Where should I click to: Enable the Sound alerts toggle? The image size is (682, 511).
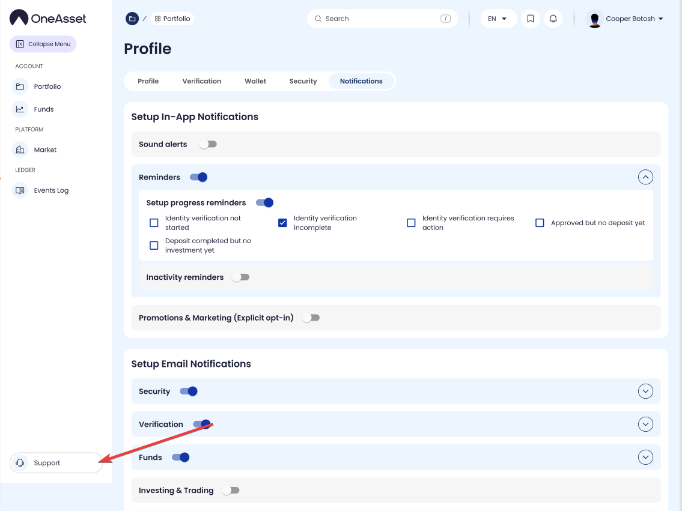(x=208, y=144)
